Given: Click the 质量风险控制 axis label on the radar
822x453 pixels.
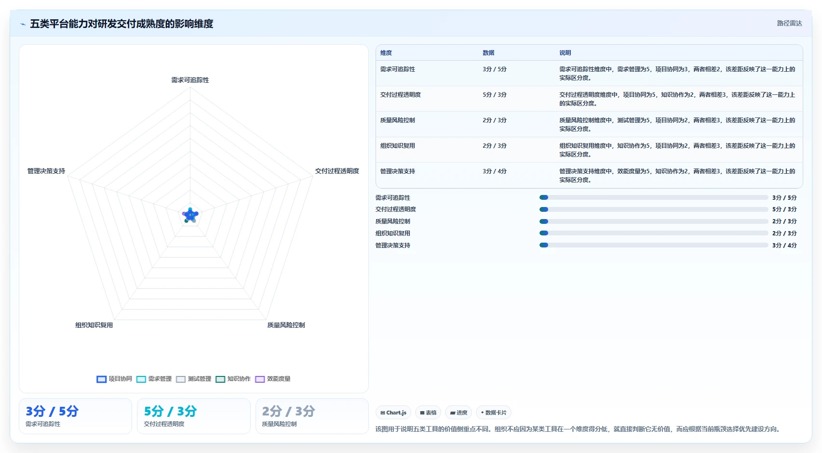Looking at the screenshot, I should coord(286,325).
